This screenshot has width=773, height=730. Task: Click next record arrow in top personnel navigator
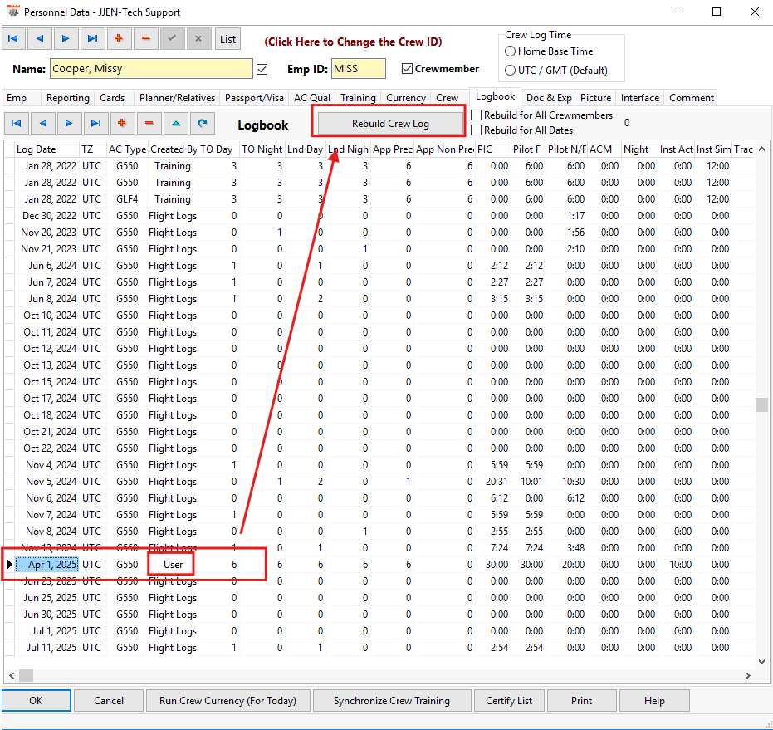pyautogui.click(x=66, y=39)
